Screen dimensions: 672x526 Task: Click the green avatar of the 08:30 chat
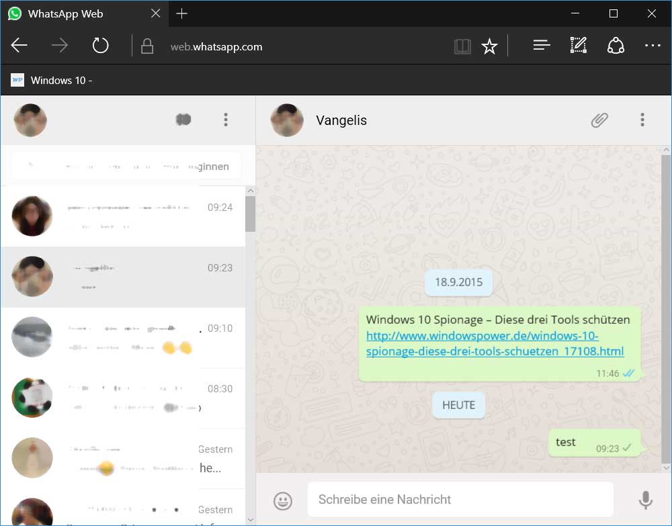(x=32, y=397)
